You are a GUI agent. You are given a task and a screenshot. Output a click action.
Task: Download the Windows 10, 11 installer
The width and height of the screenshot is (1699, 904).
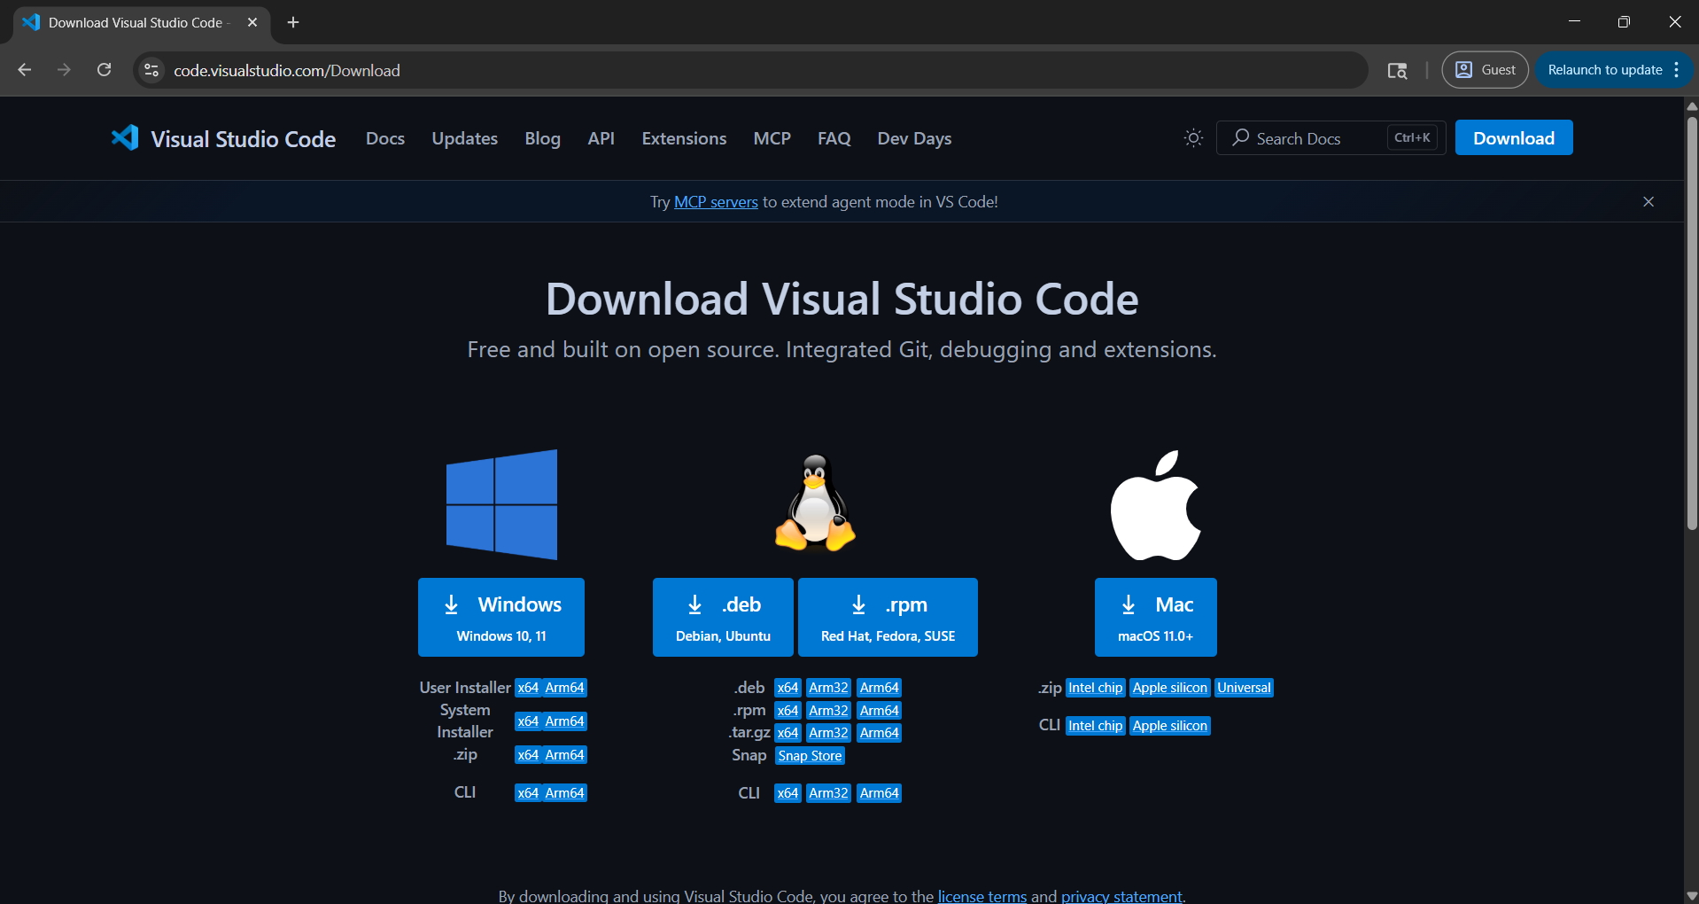pos(501,617)
